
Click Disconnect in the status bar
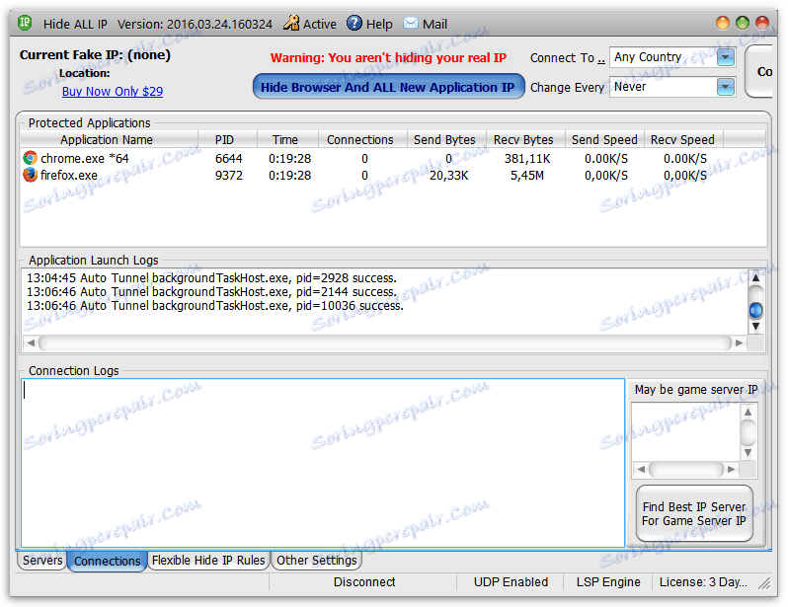tap(364, 582)
